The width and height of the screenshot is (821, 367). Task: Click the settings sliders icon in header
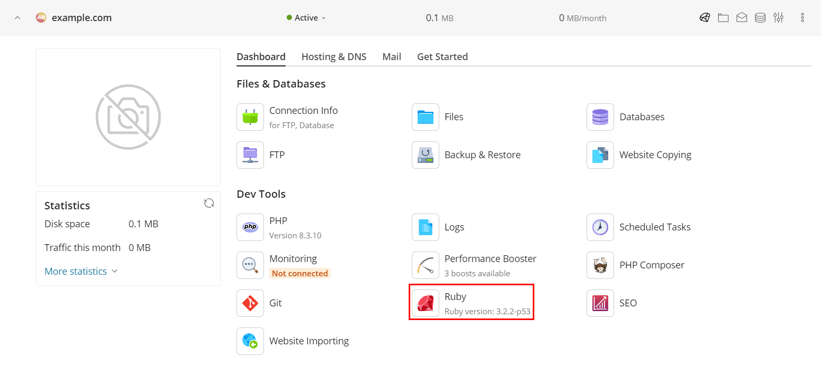(778, 18)
